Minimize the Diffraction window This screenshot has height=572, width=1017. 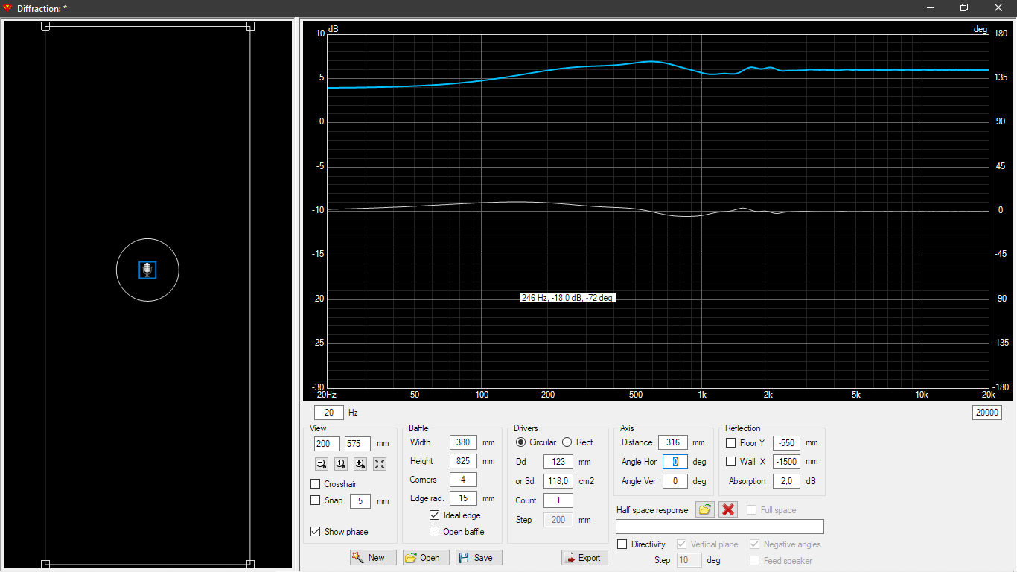[931, 7]
